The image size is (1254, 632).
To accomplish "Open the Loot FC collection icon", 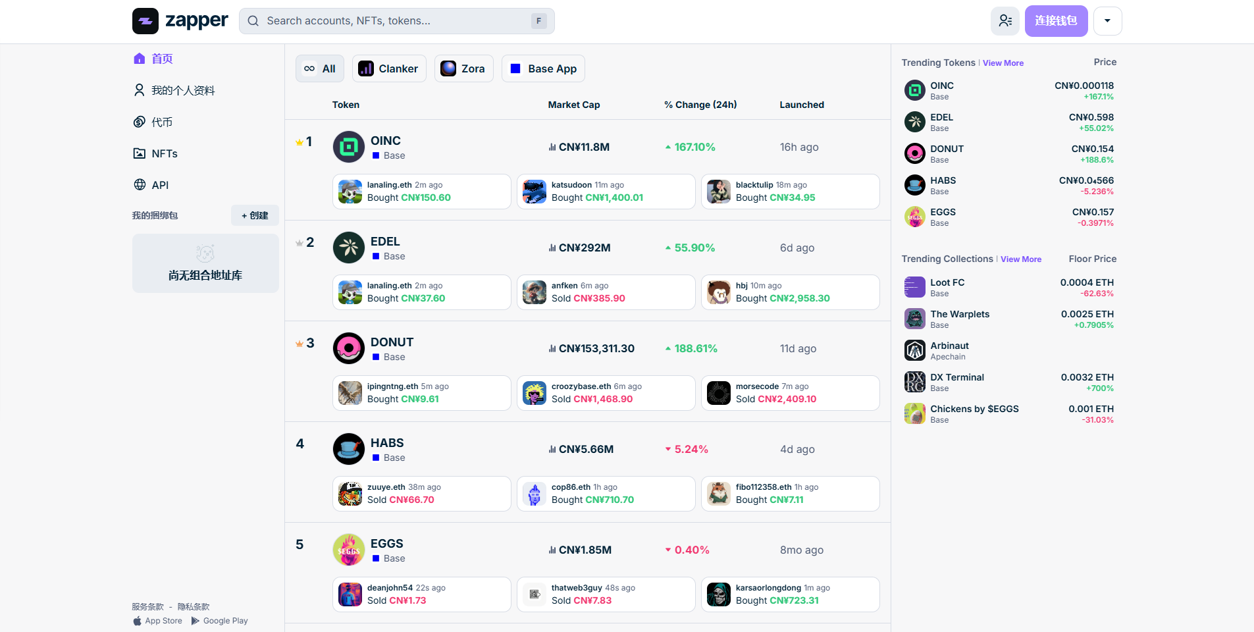I will tap(914, 287).
